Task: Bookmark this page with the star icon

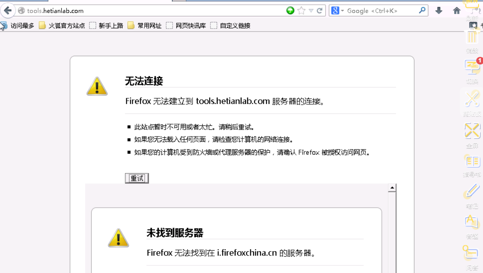Action: [302, 11]
